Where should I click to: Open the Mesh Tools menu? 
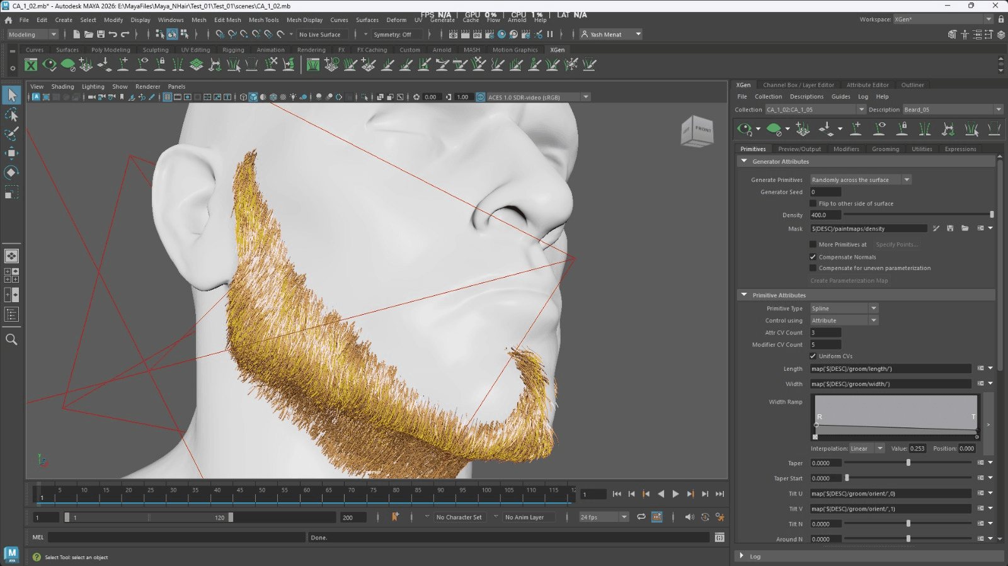[x=263, y=20]
